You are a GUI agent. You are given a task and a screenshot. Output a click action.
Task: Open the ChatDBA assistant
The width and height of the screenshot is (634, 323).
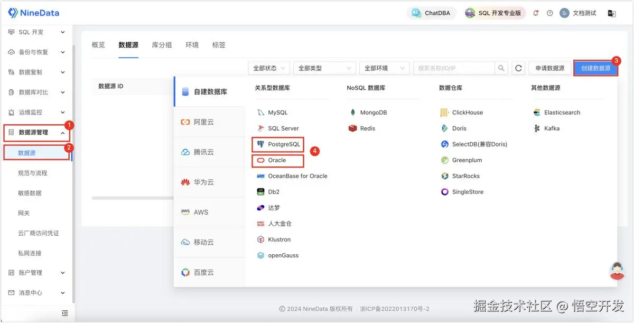point(431,13)
